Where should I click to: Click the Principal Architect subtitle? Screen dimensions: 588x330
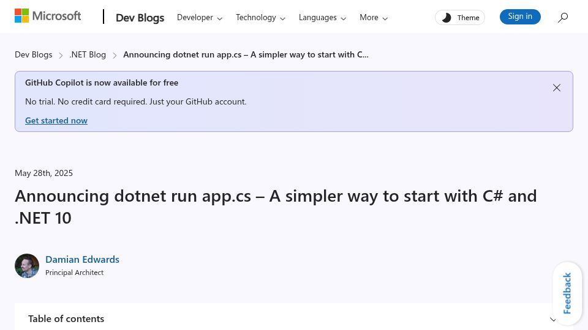[x=74, y=273]
